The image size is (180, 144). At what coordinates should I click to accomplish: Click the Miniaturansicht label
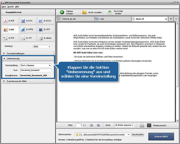click(x=160, y=125)
